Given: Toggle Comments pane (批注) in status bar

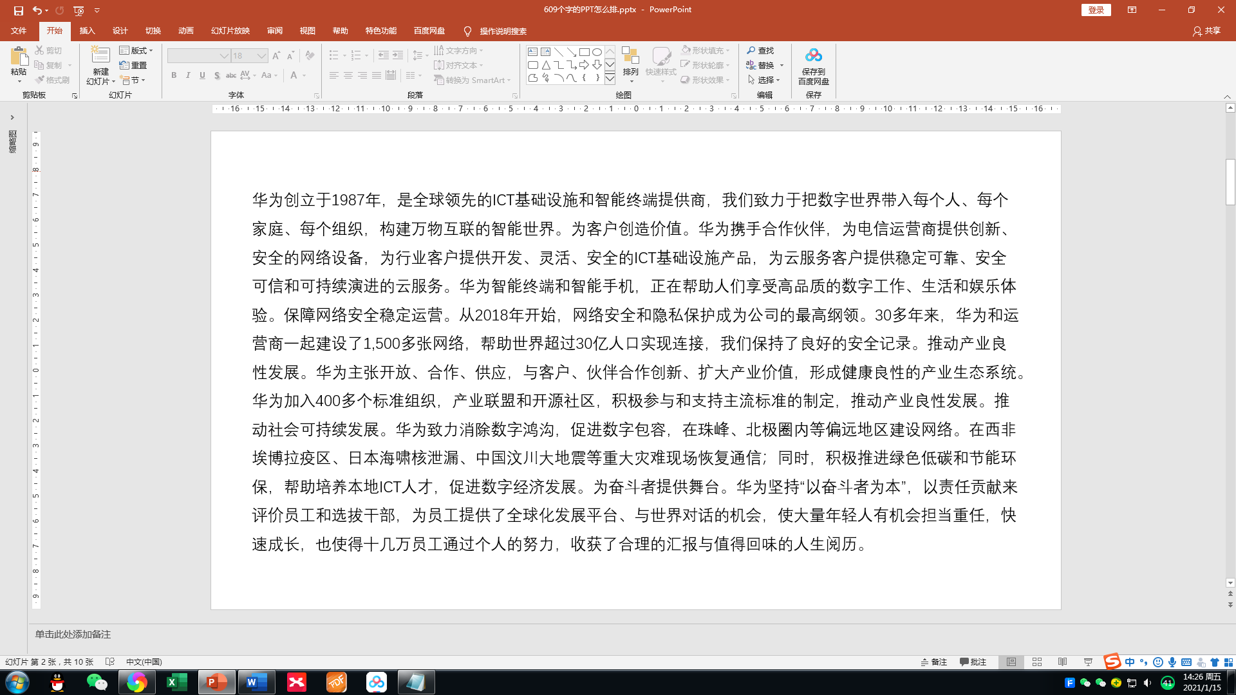Looking at the screenshot, I should pos(973,662).
